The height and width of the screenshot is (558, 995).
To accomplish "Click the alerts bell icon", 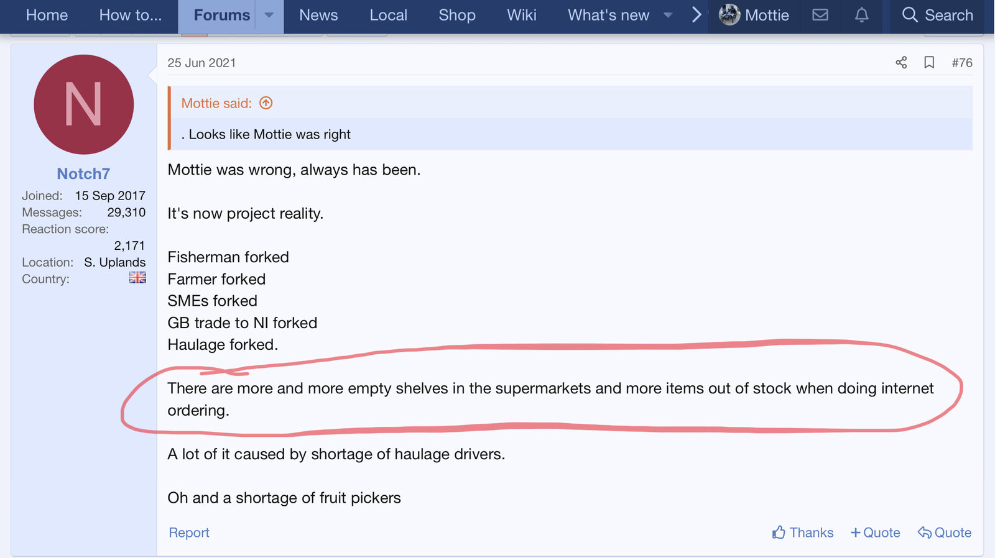I will coord(861,15).
